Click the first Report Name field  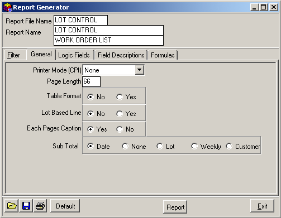pyautogui.click(x=108, y=30)
